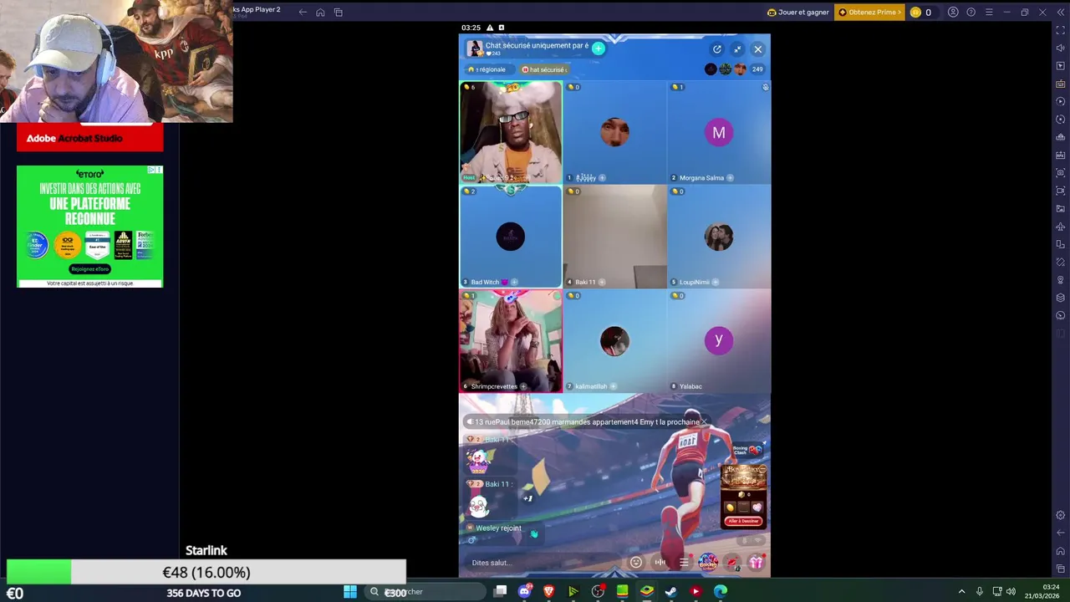Minimize the live room window
Image resolution: width=1070 pixels, height=602 pixels.
[737, 49]
